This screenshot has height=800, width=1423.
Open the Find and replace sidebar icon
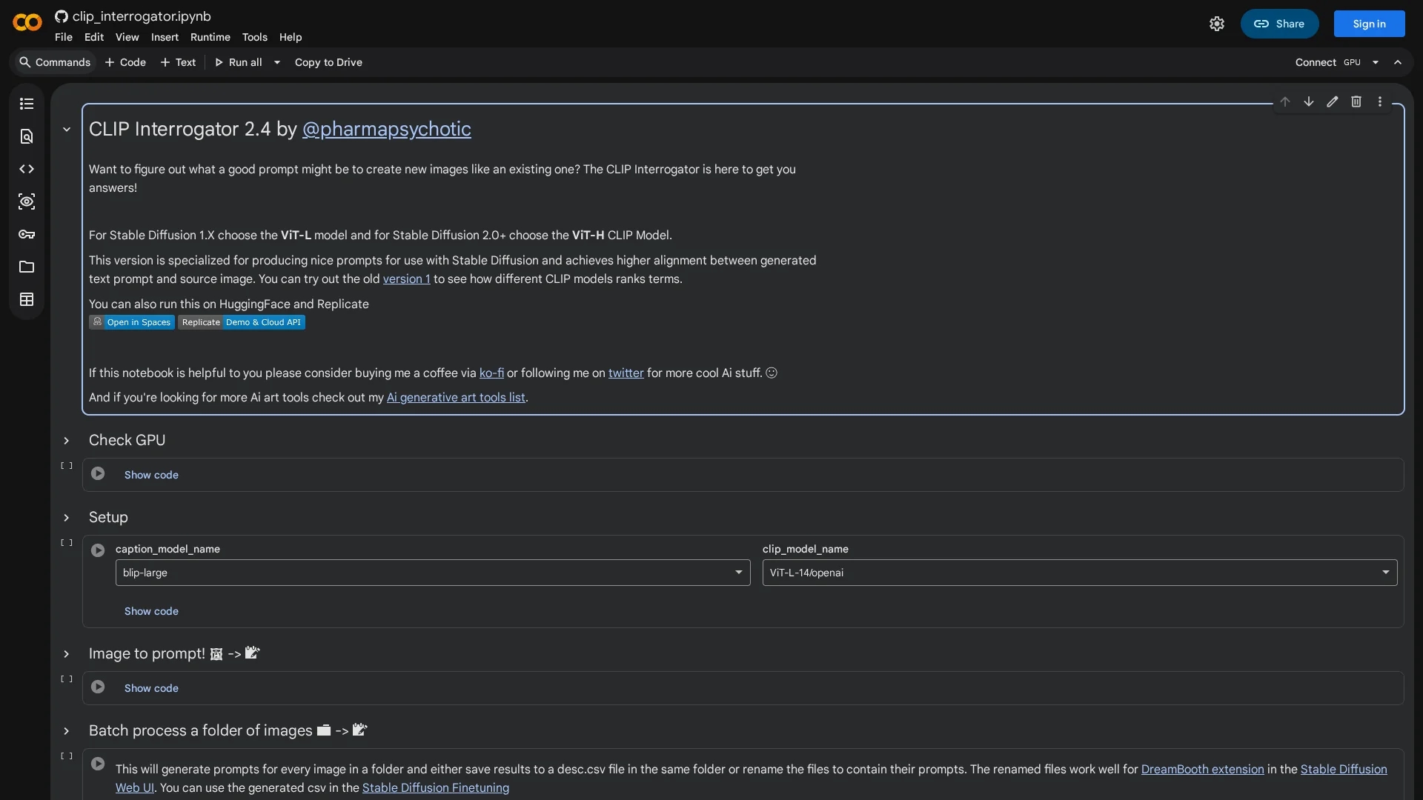click(x=27, y=136)
